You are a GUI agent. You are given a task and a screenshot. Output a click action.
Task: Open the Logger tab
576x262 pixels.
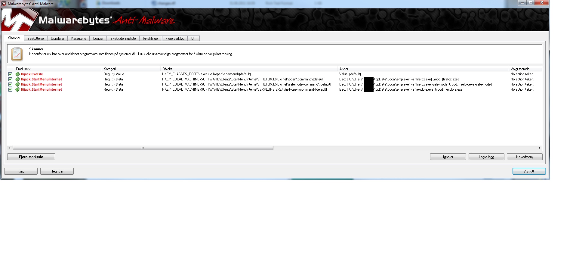(x=98, y=39)
